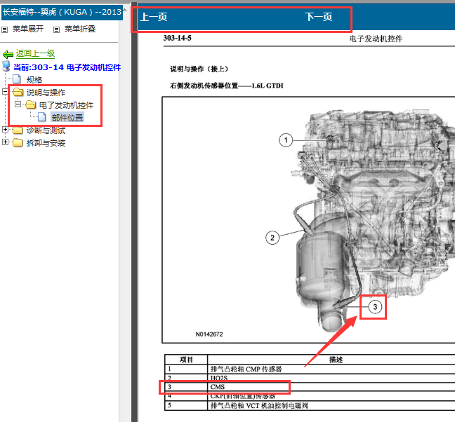This screenshot has width=455, height=422.
Task: Click the 菜单展开 list icon
Action: (x=5, y=29)
